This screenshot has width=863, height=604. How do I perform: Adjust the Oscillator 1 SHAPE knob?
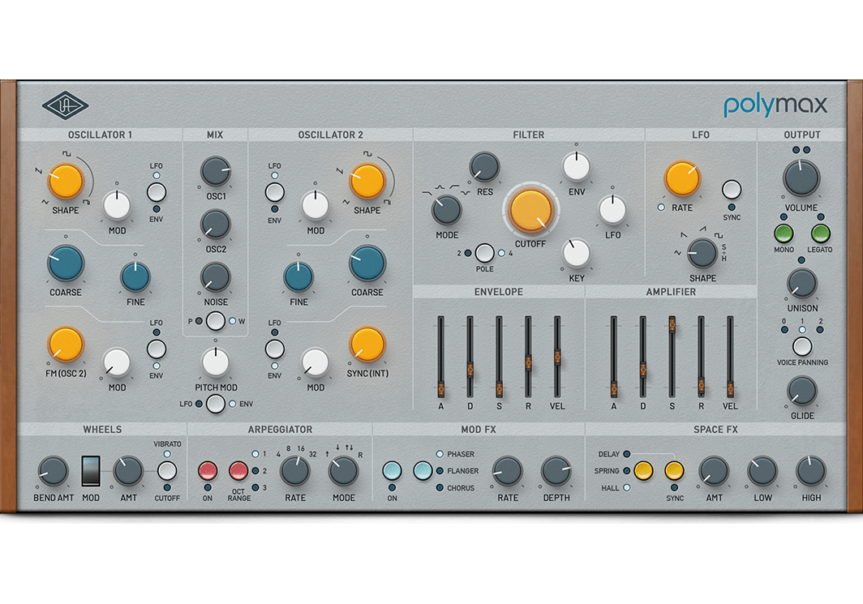coord(66,181)
